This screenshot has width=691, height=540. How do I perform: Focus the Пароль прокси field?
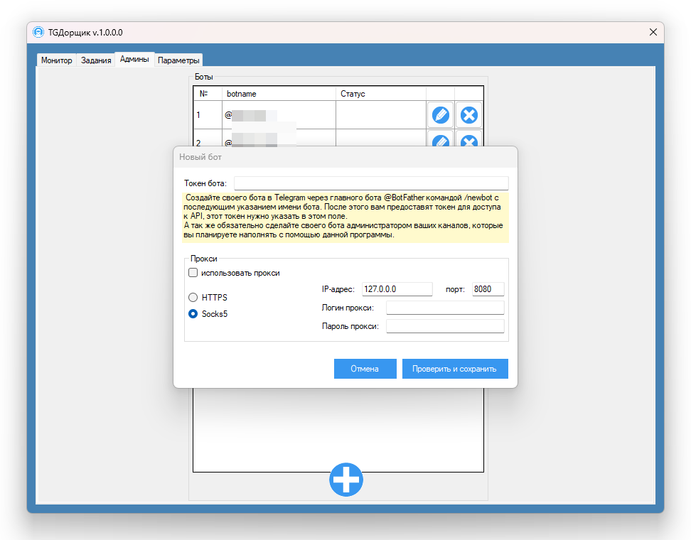445,326
